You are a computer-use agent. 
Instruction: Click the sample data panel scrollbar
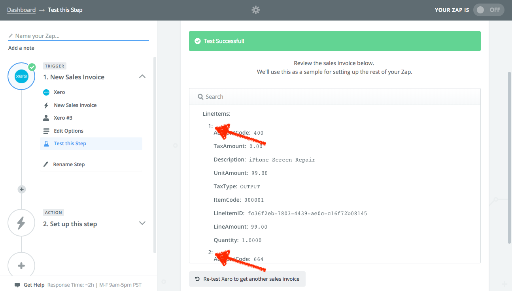(509, 157)
